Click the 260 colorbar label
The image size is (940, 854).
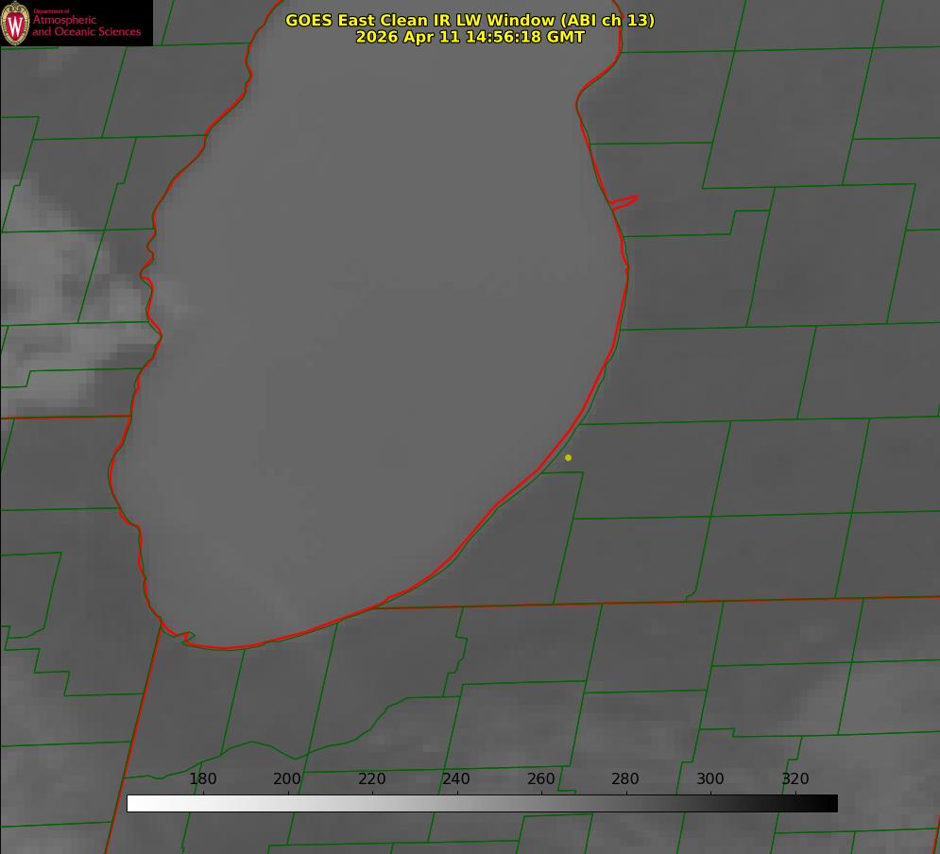(x=540, y=778)
